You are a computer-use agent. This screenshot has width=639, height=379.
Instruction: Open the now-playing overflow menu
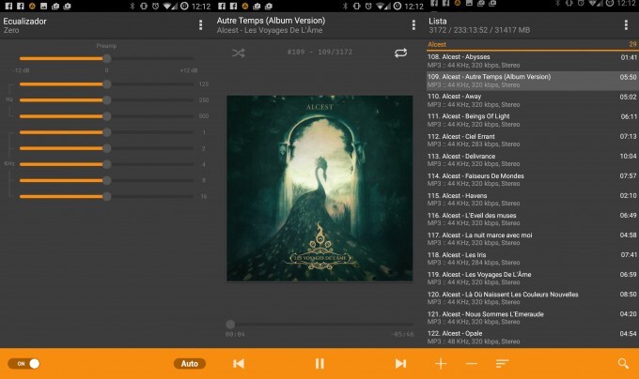413,24
